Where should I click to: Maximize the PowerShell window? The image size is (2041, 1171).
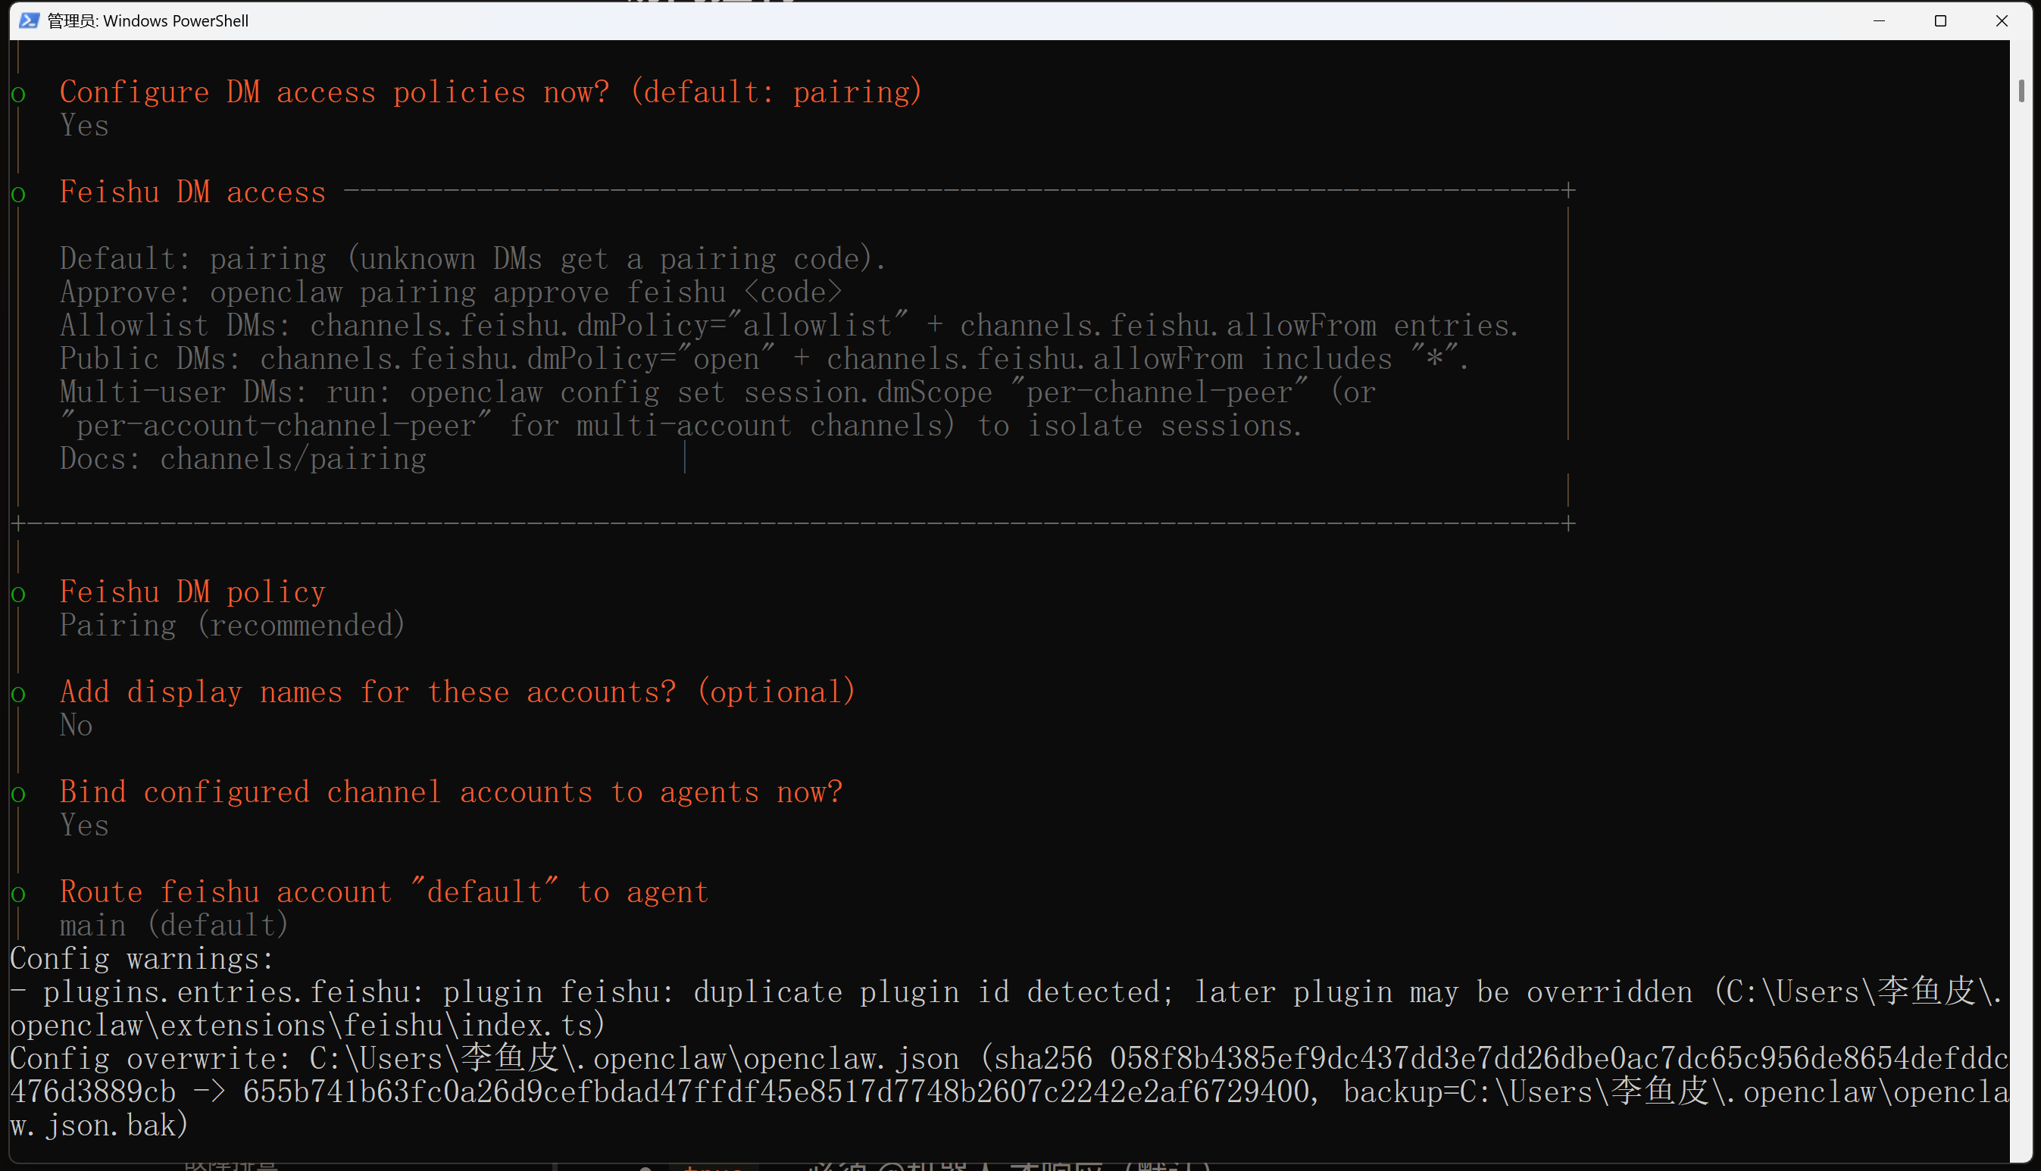click(x=1939, y=20)
